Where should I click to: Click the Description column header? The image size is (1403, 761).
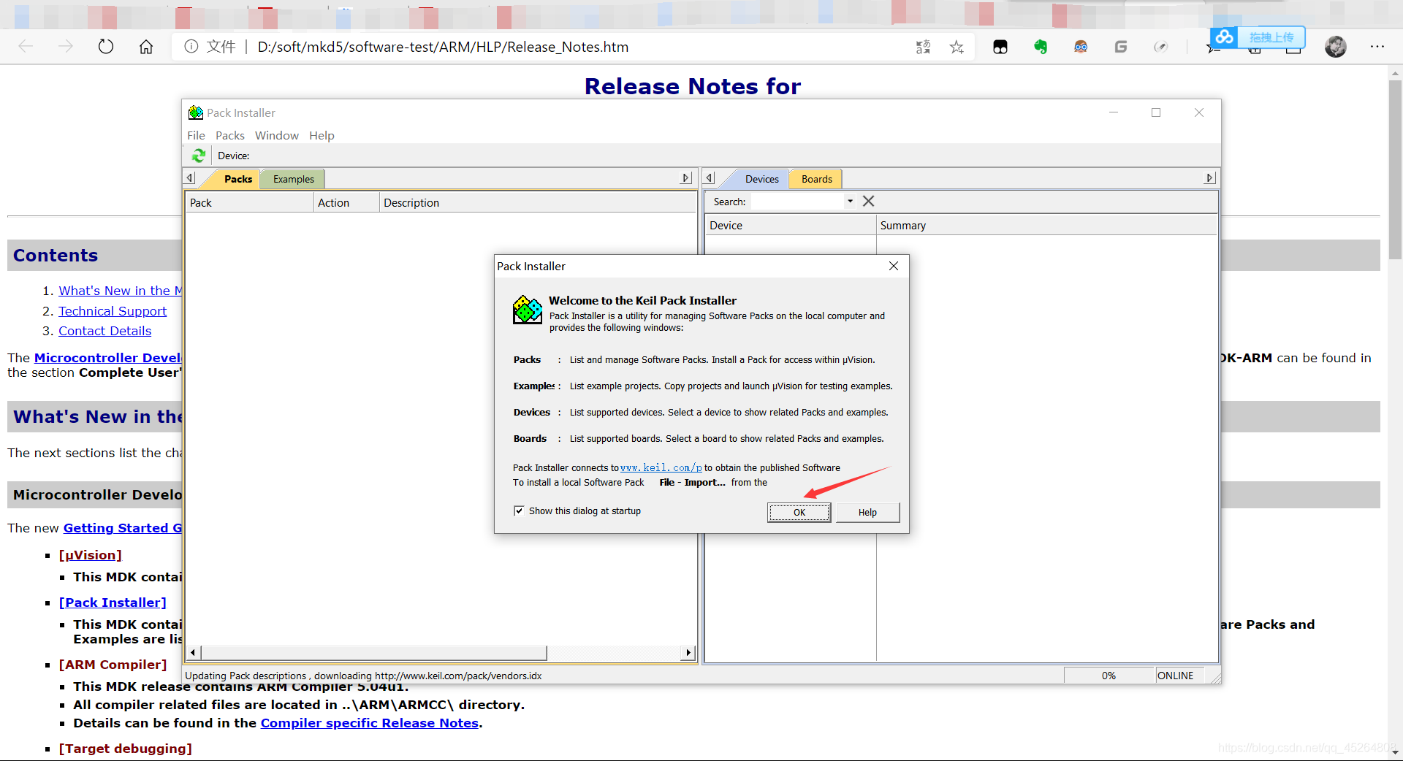tap(539, 203)
